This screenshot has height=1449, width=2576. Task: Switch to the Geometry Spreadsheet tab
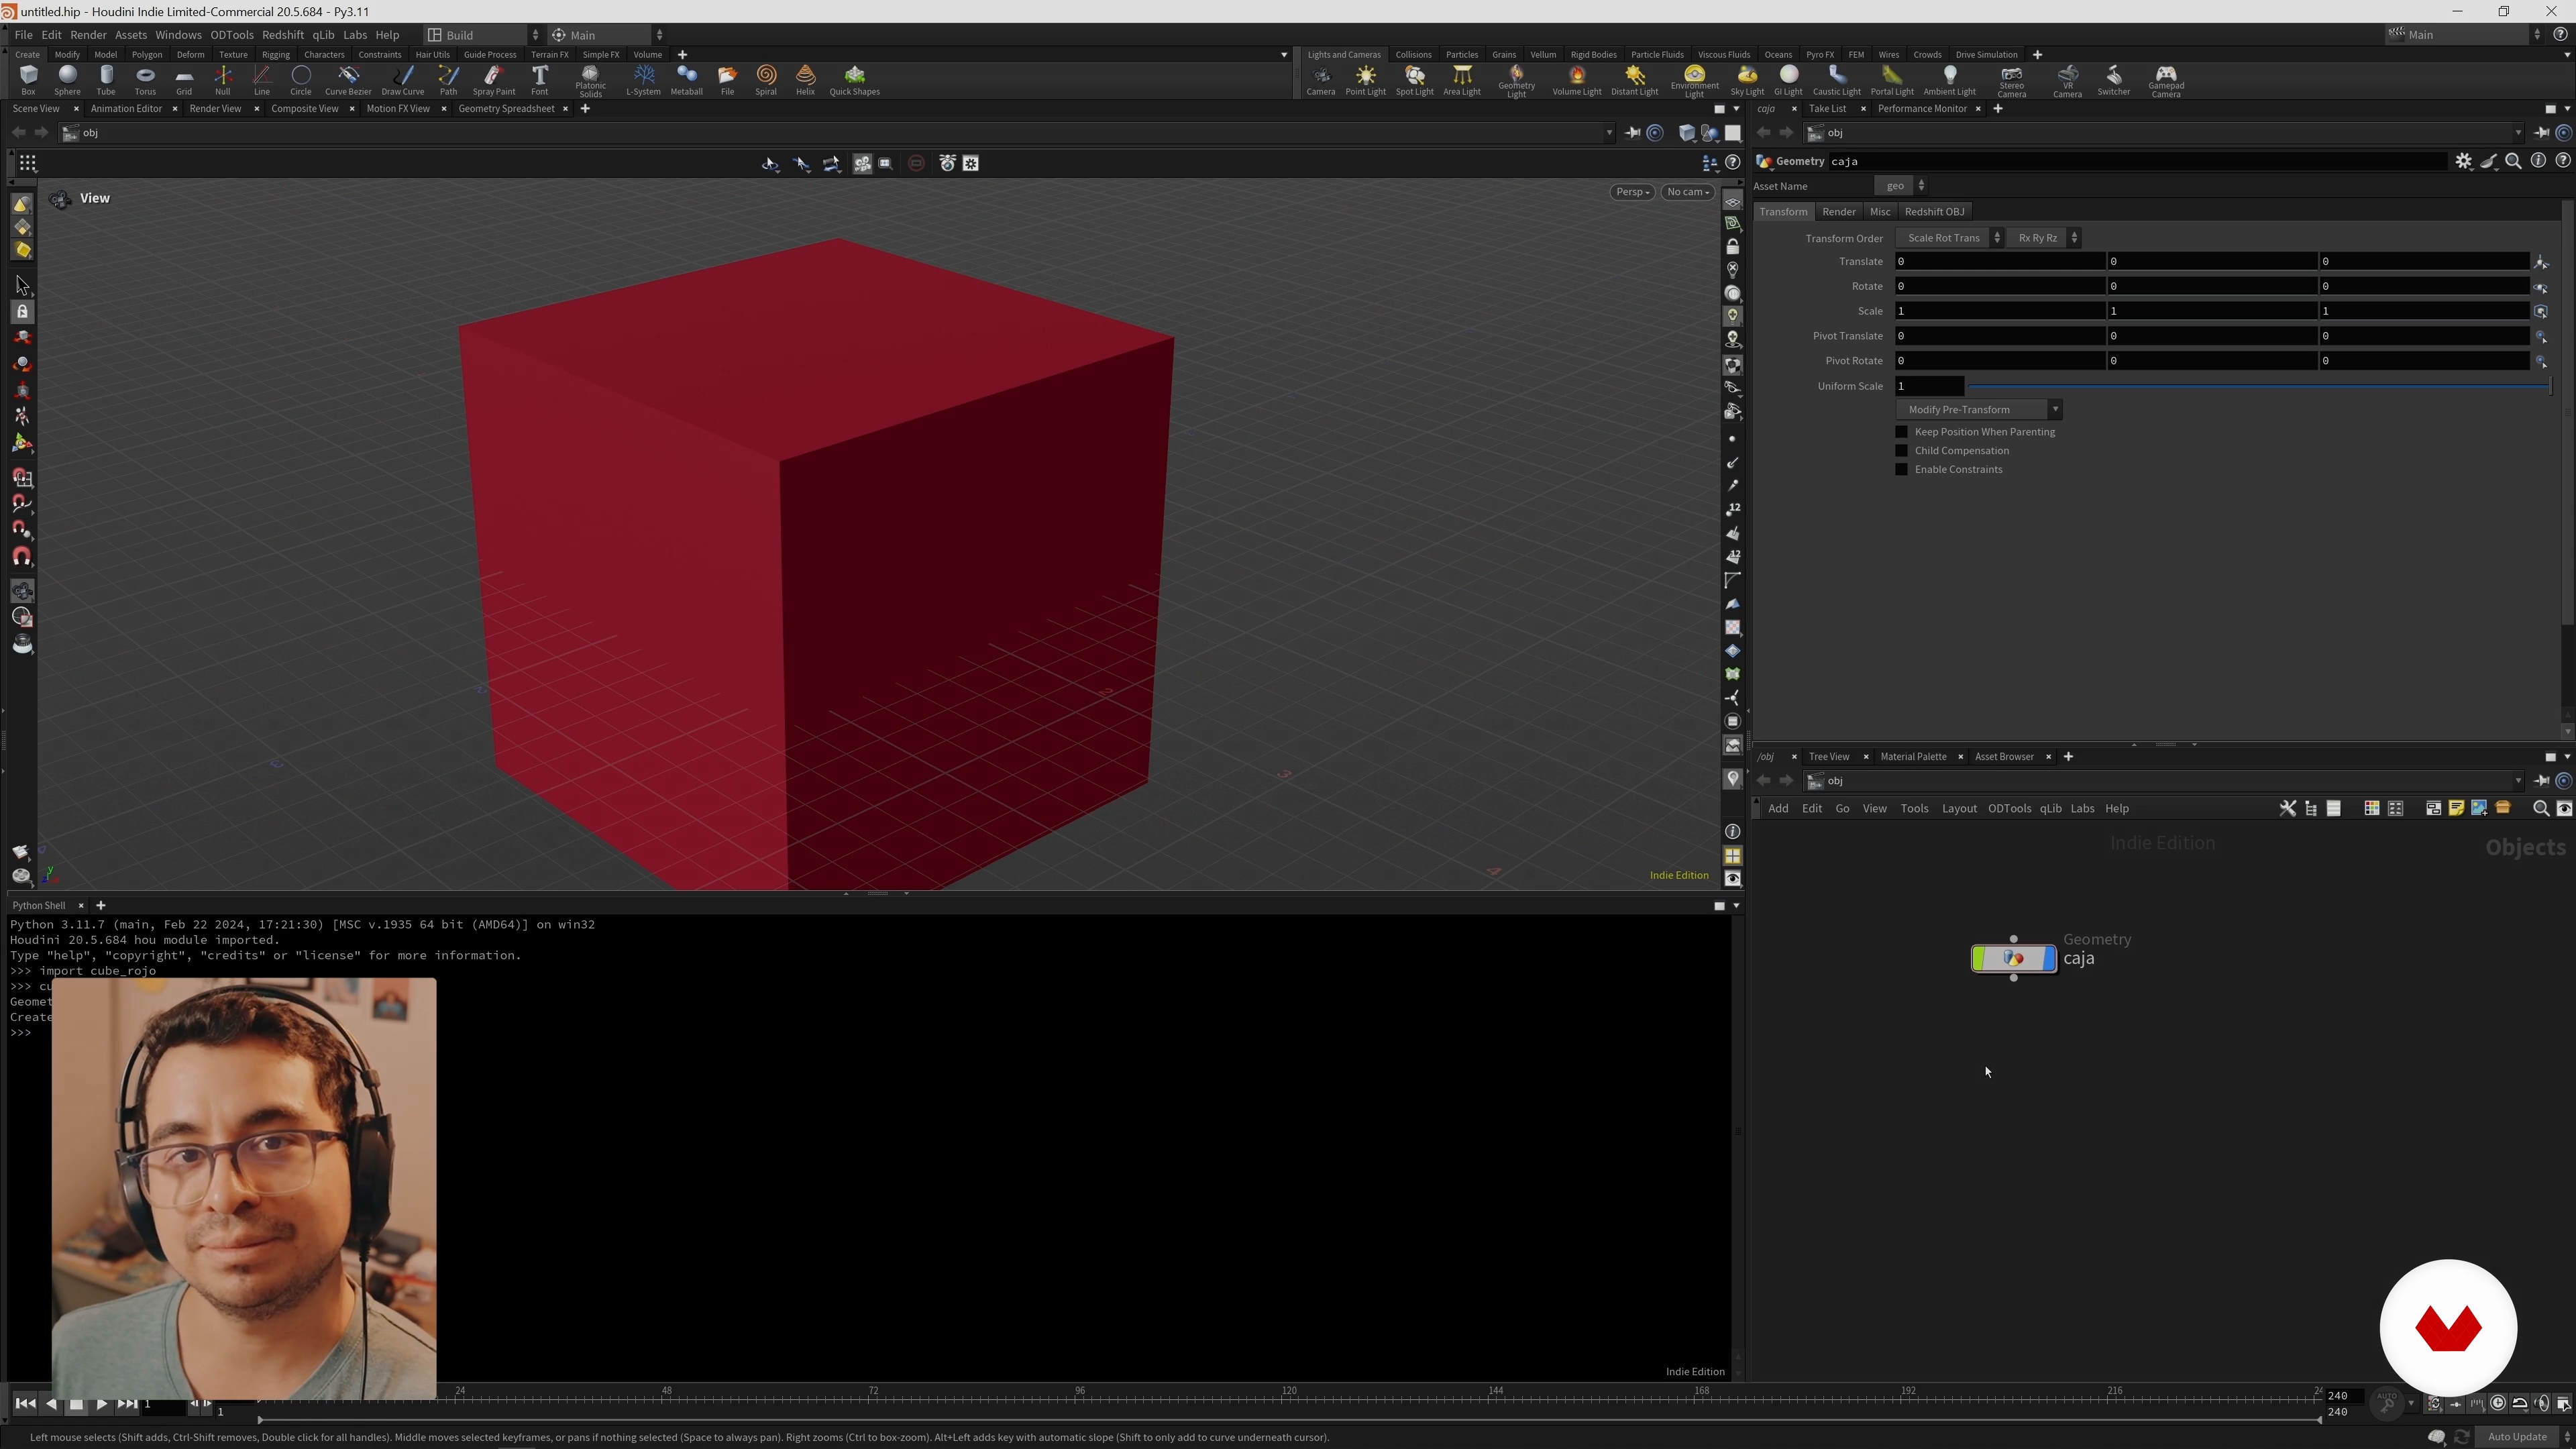(506, 109)
